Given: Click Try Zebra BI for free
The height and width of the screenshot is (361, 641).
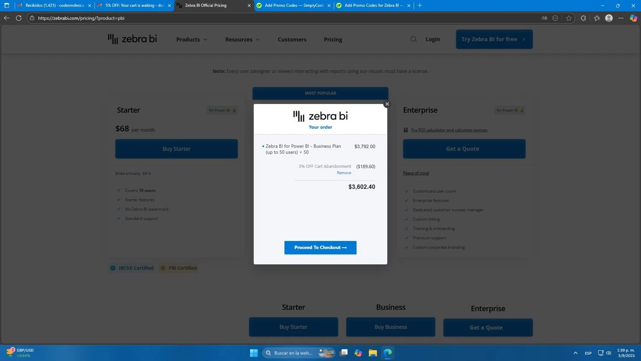Looking at the screenshot, I should pos(494,39).
